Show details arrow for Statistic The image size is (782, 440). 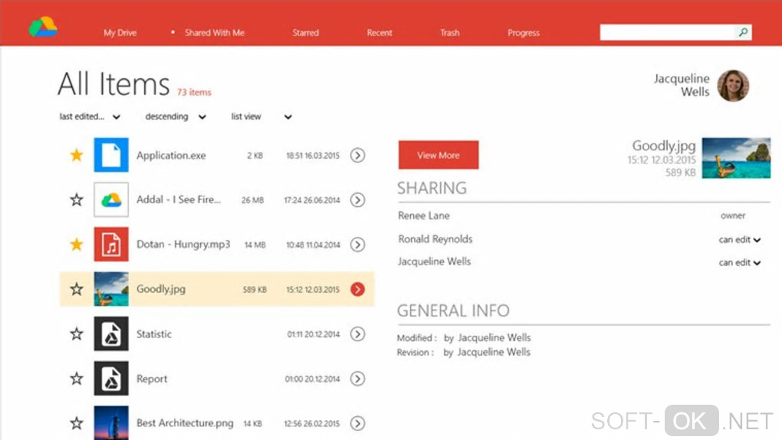tap(357, 333)
